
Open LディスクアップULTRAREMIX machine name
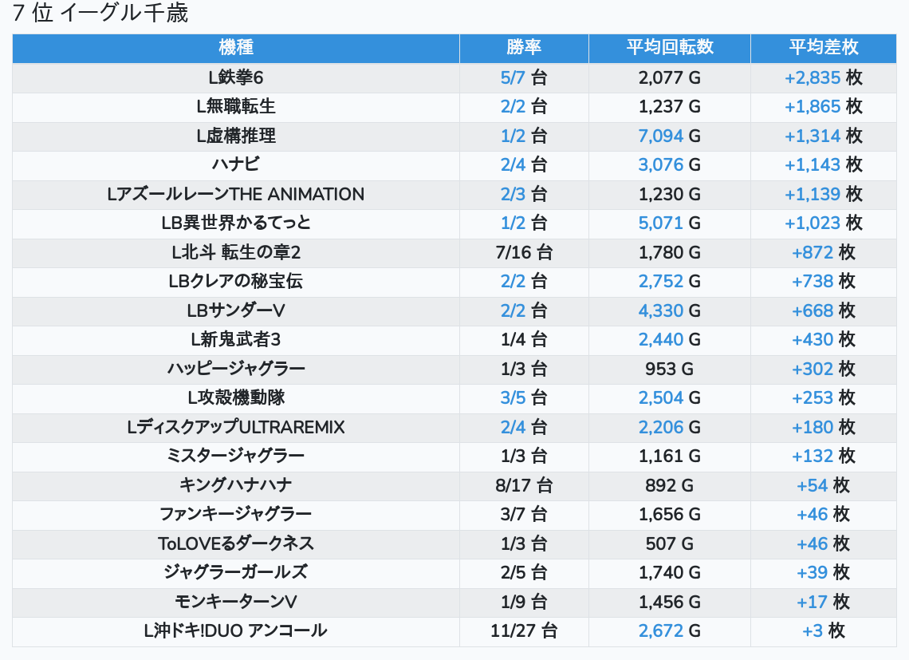(236, 427)
